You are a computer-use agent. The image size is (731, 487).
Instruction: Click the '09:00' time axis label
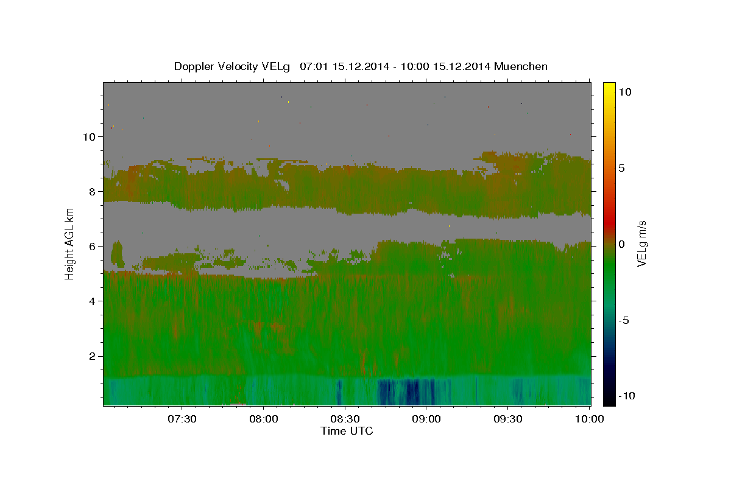coord(426,419)
